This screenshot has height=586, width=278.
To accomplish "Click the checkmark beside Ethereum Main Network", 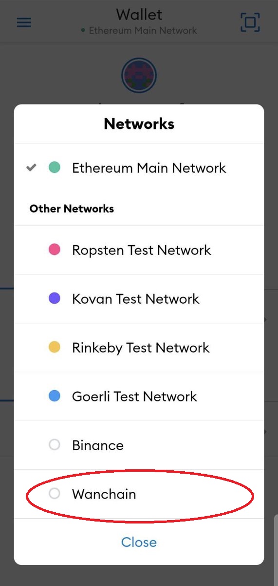I will click(31, 167).
